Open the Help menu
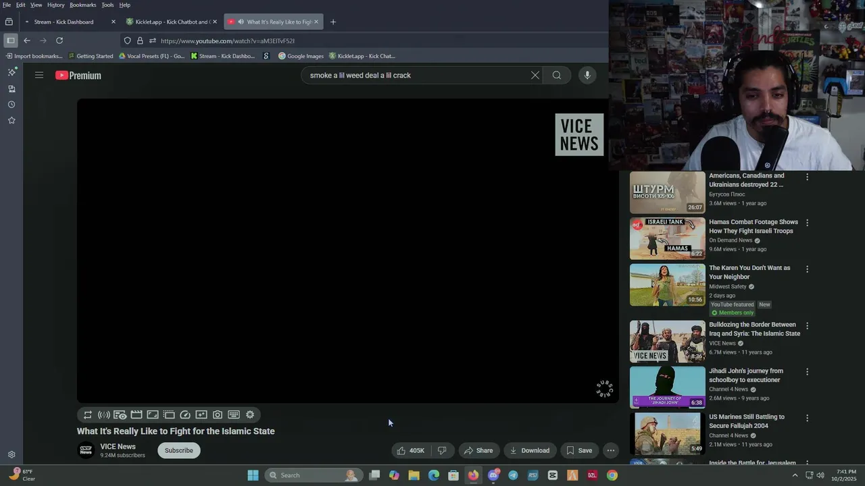The width and height of the screenshot is (865, 486). (x=125, y=5)
